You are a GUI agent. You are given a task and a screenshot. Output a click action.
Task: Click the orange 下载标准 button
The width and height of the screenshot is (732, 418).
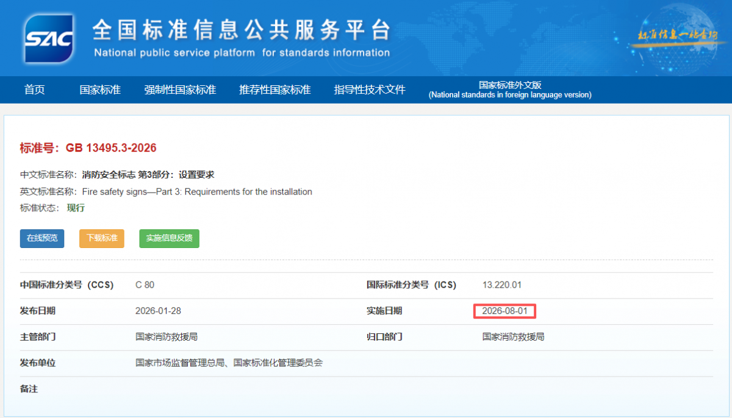(x=102, y=238)
